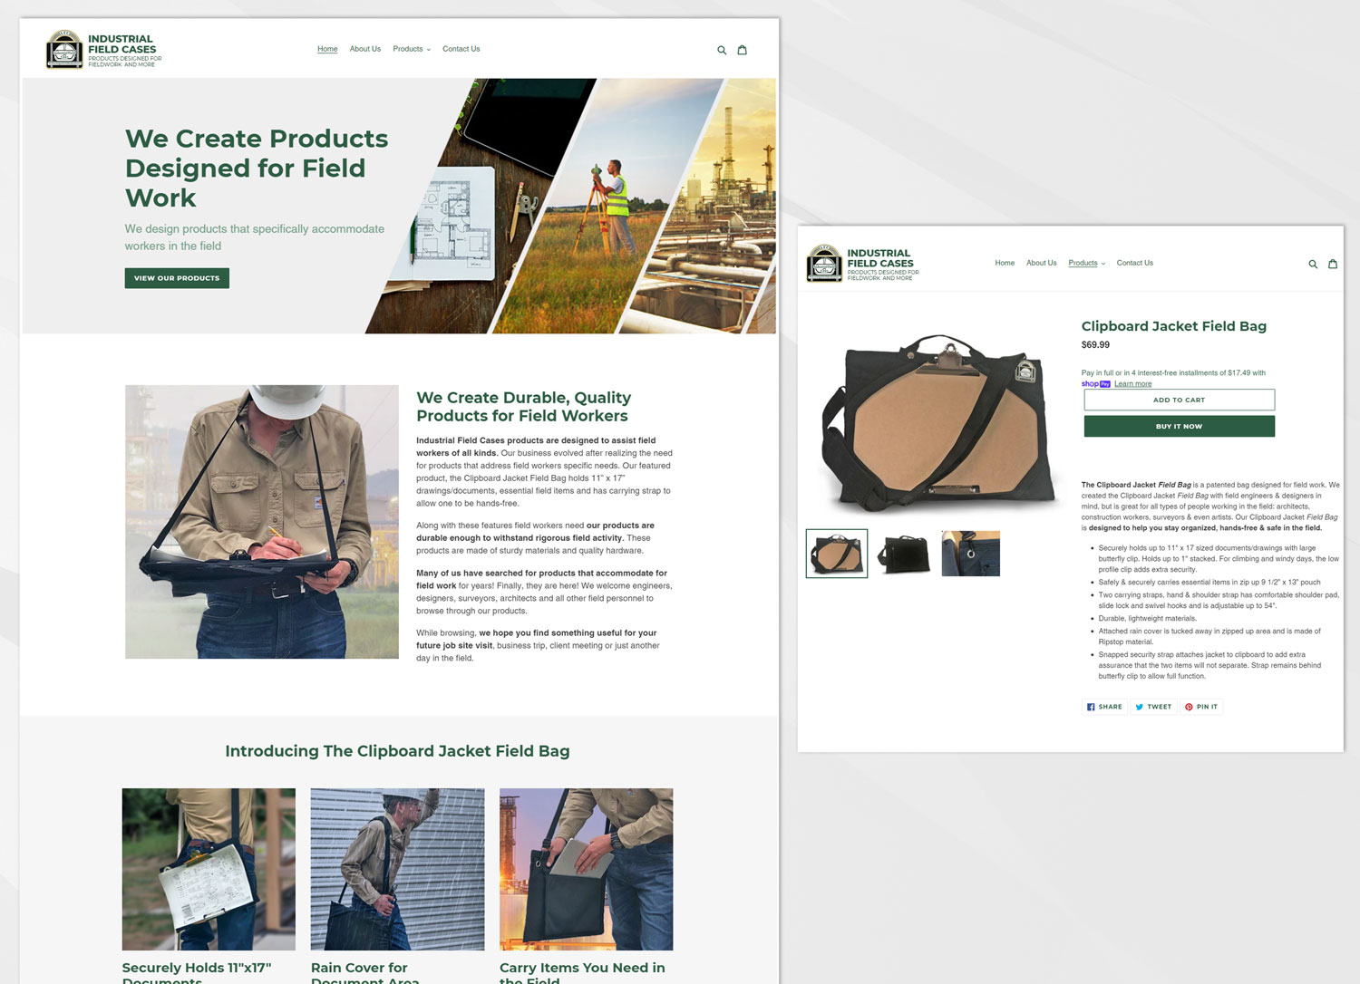This screenshot has width=1360, height=984.
Task: Select the second product thumbnail image
Action: 904,554
